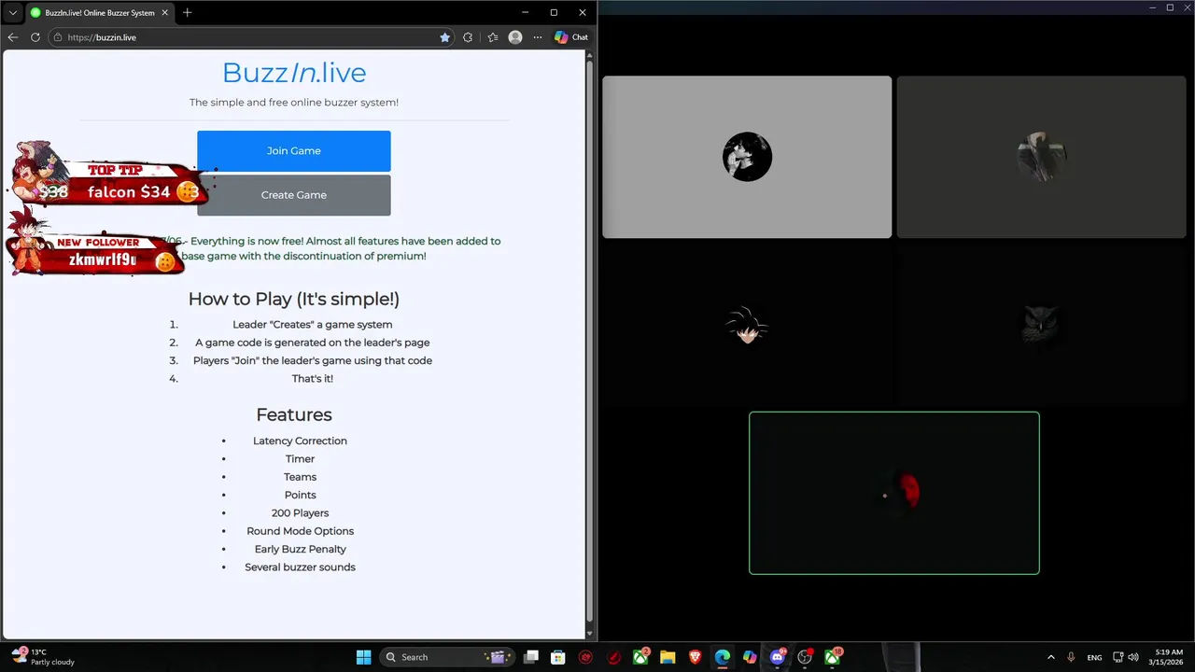Screen dimensions: 1195x672
Task: Click 'Leader "Creates" a game system' step
Action: pos(312,324)
